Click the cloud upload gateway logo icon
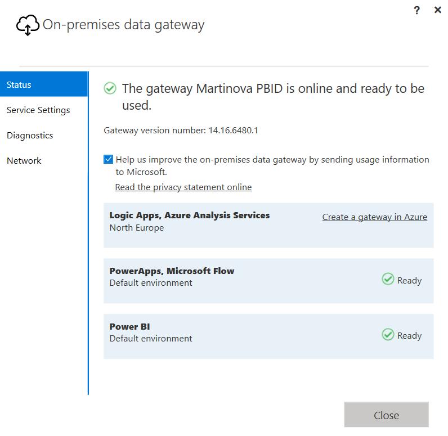Viewport: 448px width, 436px height. (28, 25)
